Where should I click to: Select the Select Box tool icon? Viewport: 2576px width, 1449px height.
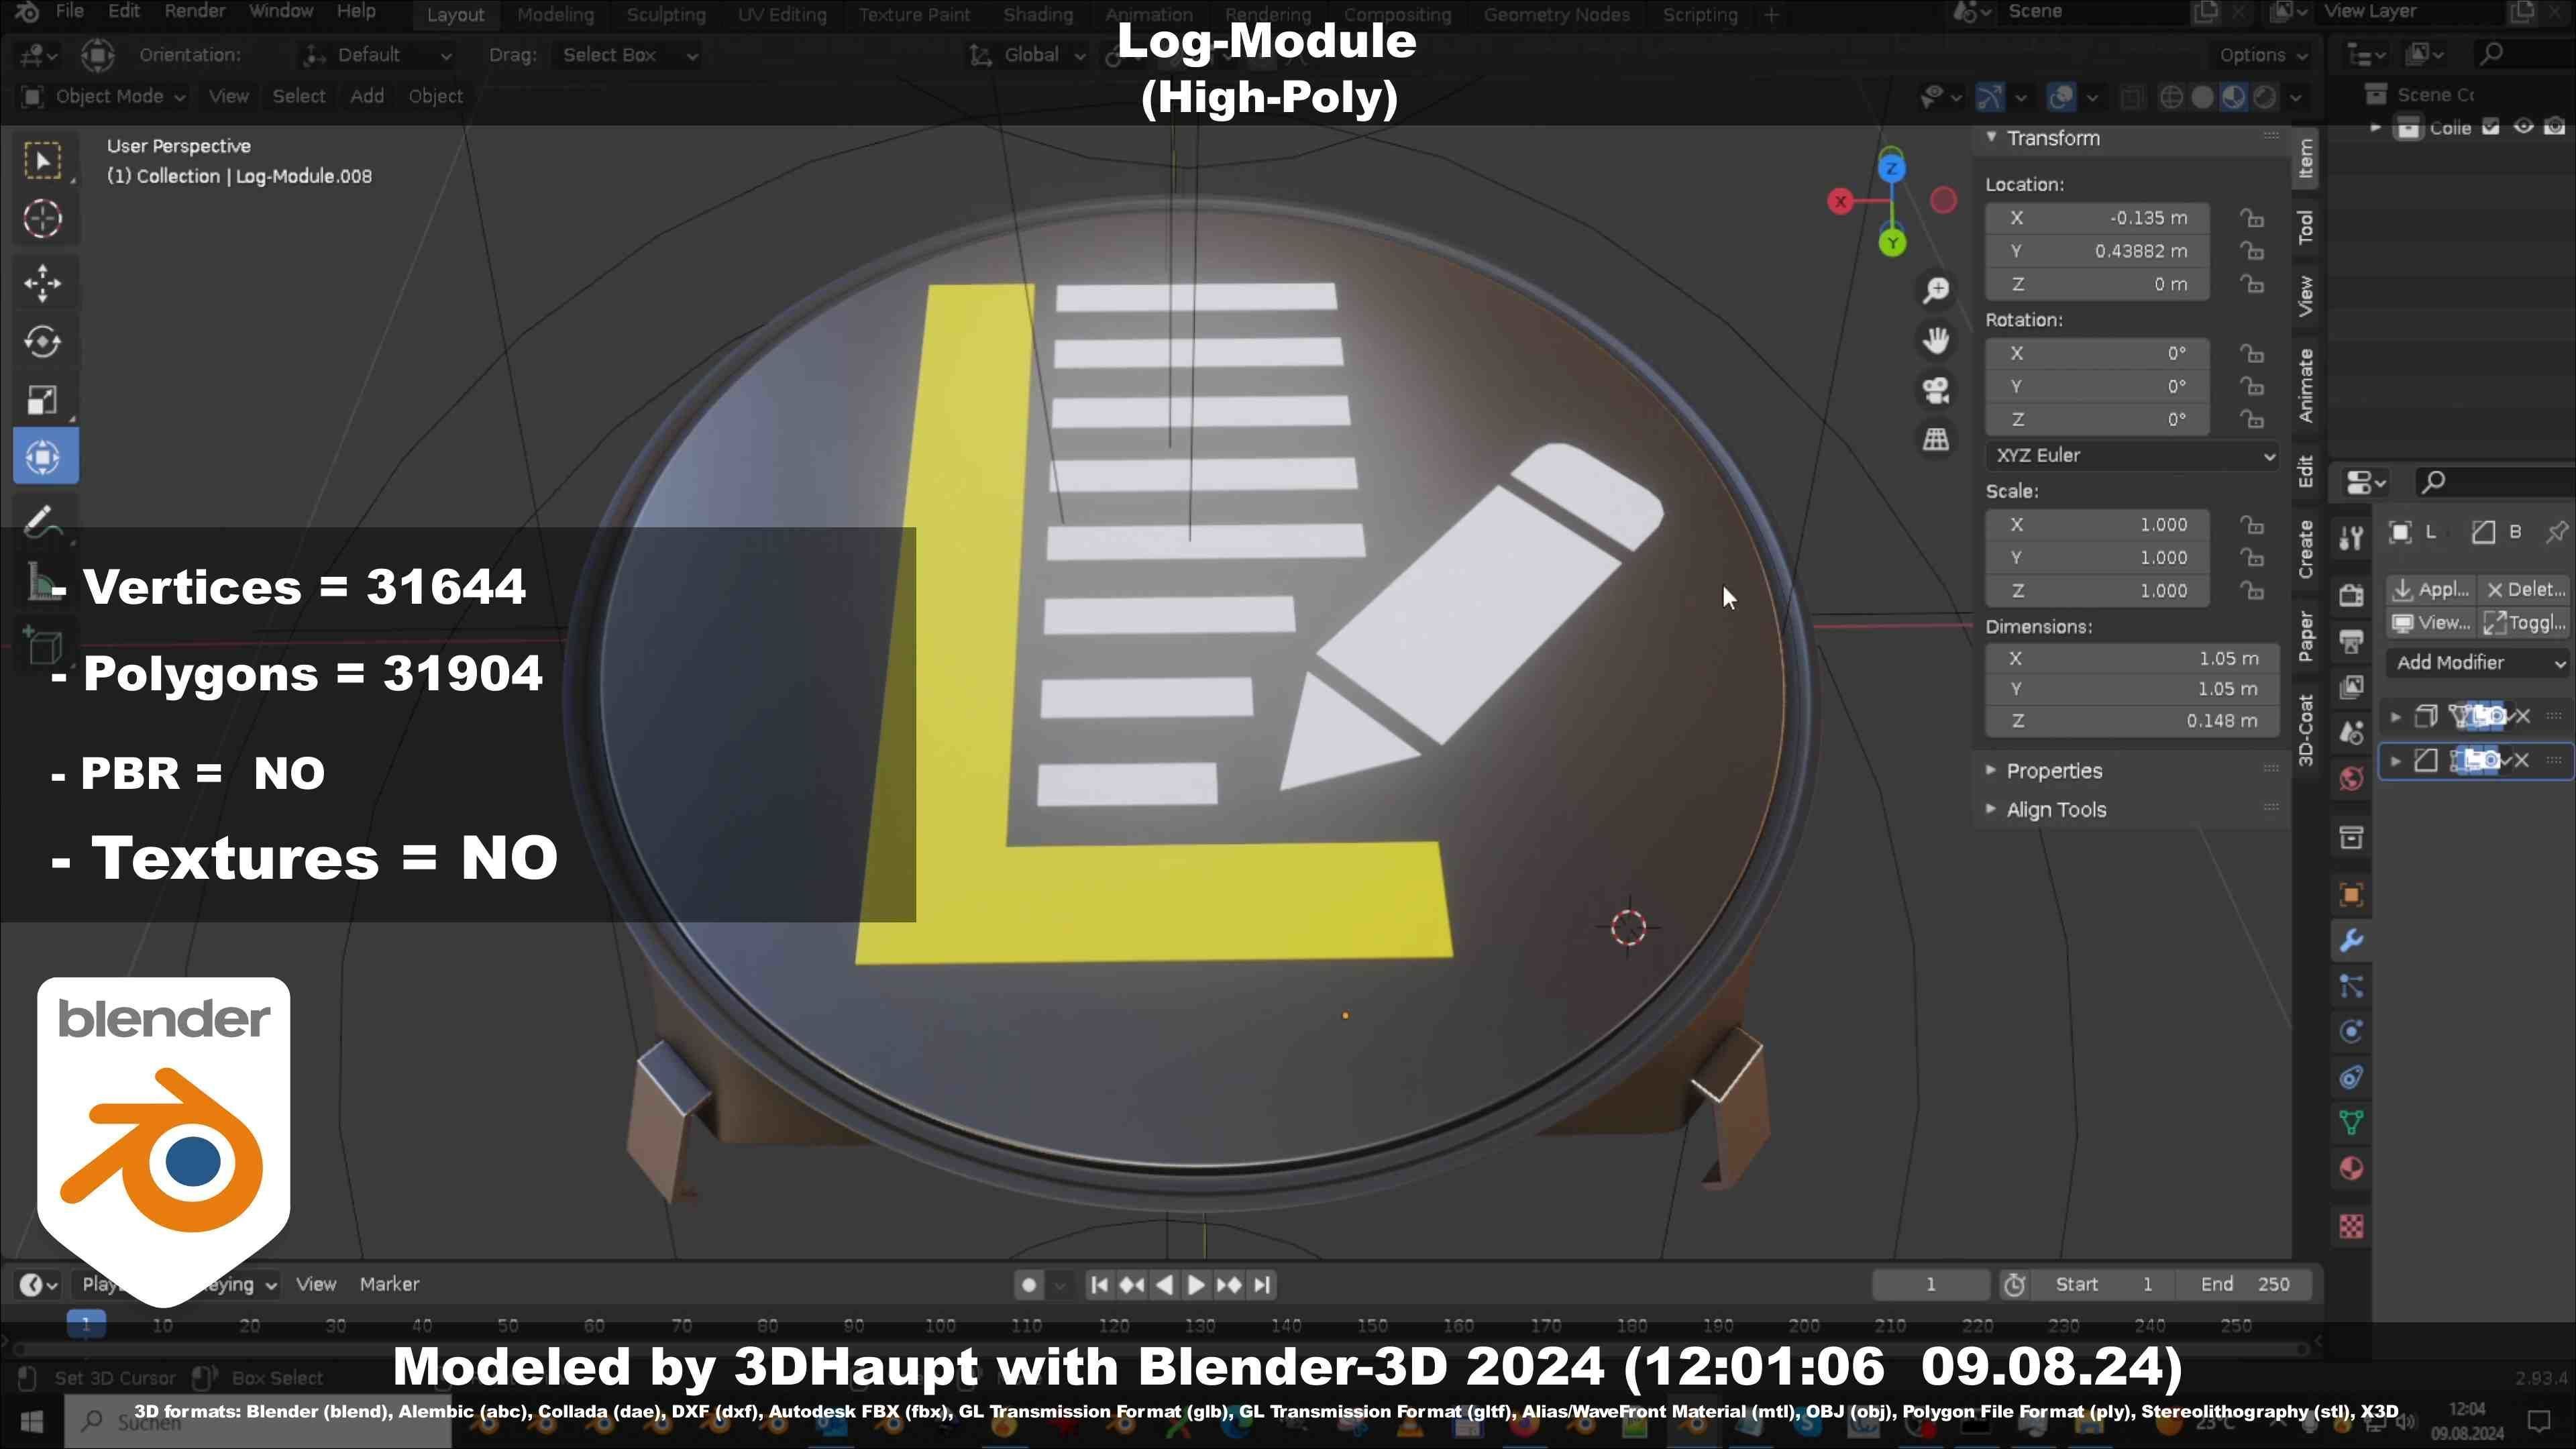(43, 161)
